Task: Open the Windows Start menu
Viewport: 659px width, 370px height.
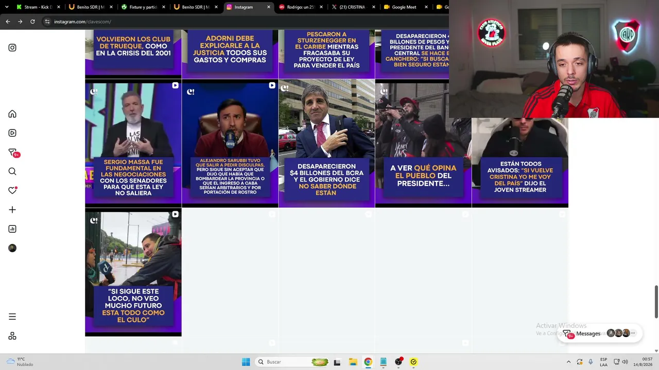Action: 246,362
